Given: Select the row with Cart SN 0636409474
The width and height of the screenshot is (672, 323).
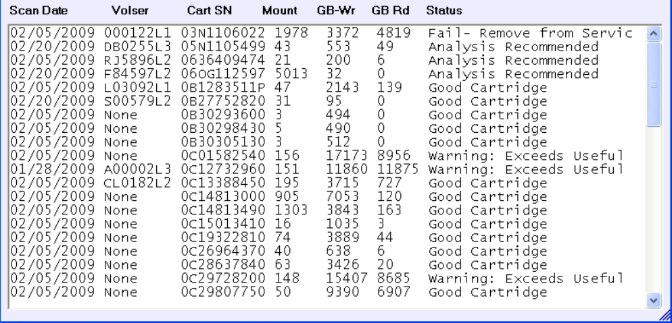Looking at the screenshot, I should tap(327, 60).
